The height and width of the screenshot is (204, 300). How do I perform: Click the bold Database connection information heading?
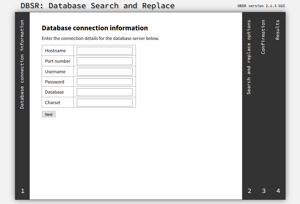pos(95,28)
